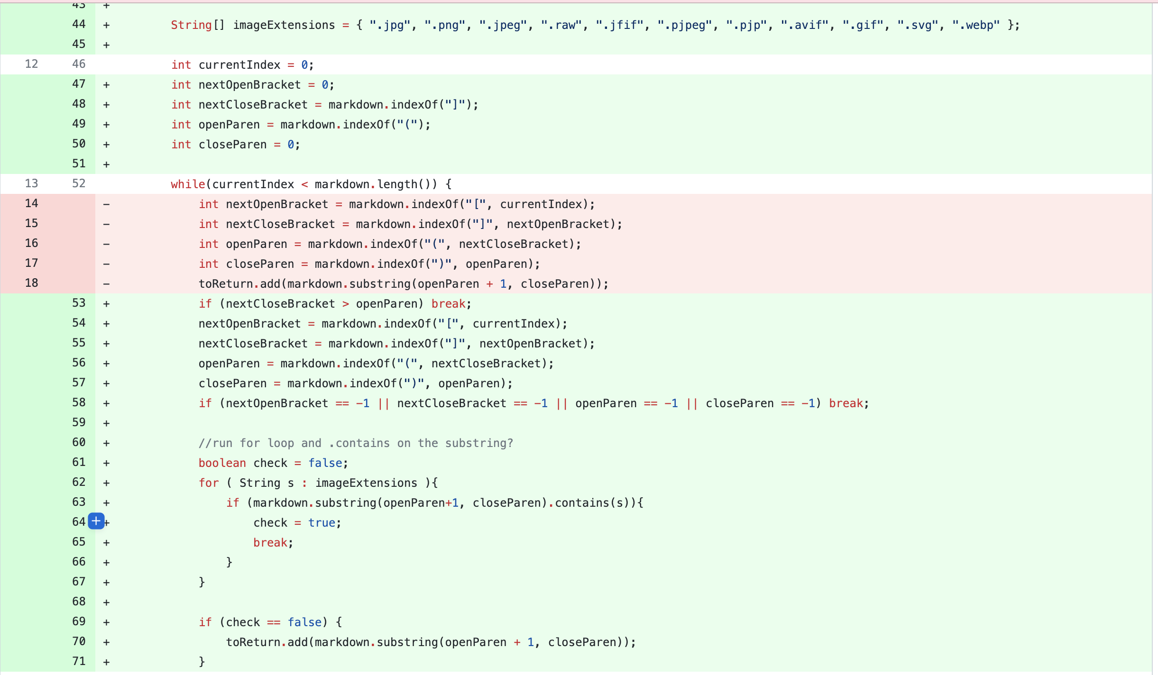Click the 'int closeParen = 0' line

point(236,145)
